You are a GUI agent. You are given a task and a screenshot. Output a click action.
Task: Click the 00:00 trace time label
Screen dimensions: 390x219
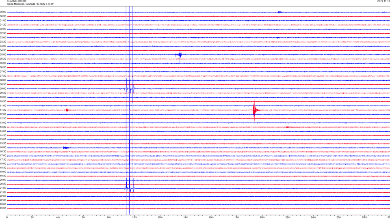[x=3, y=12]
